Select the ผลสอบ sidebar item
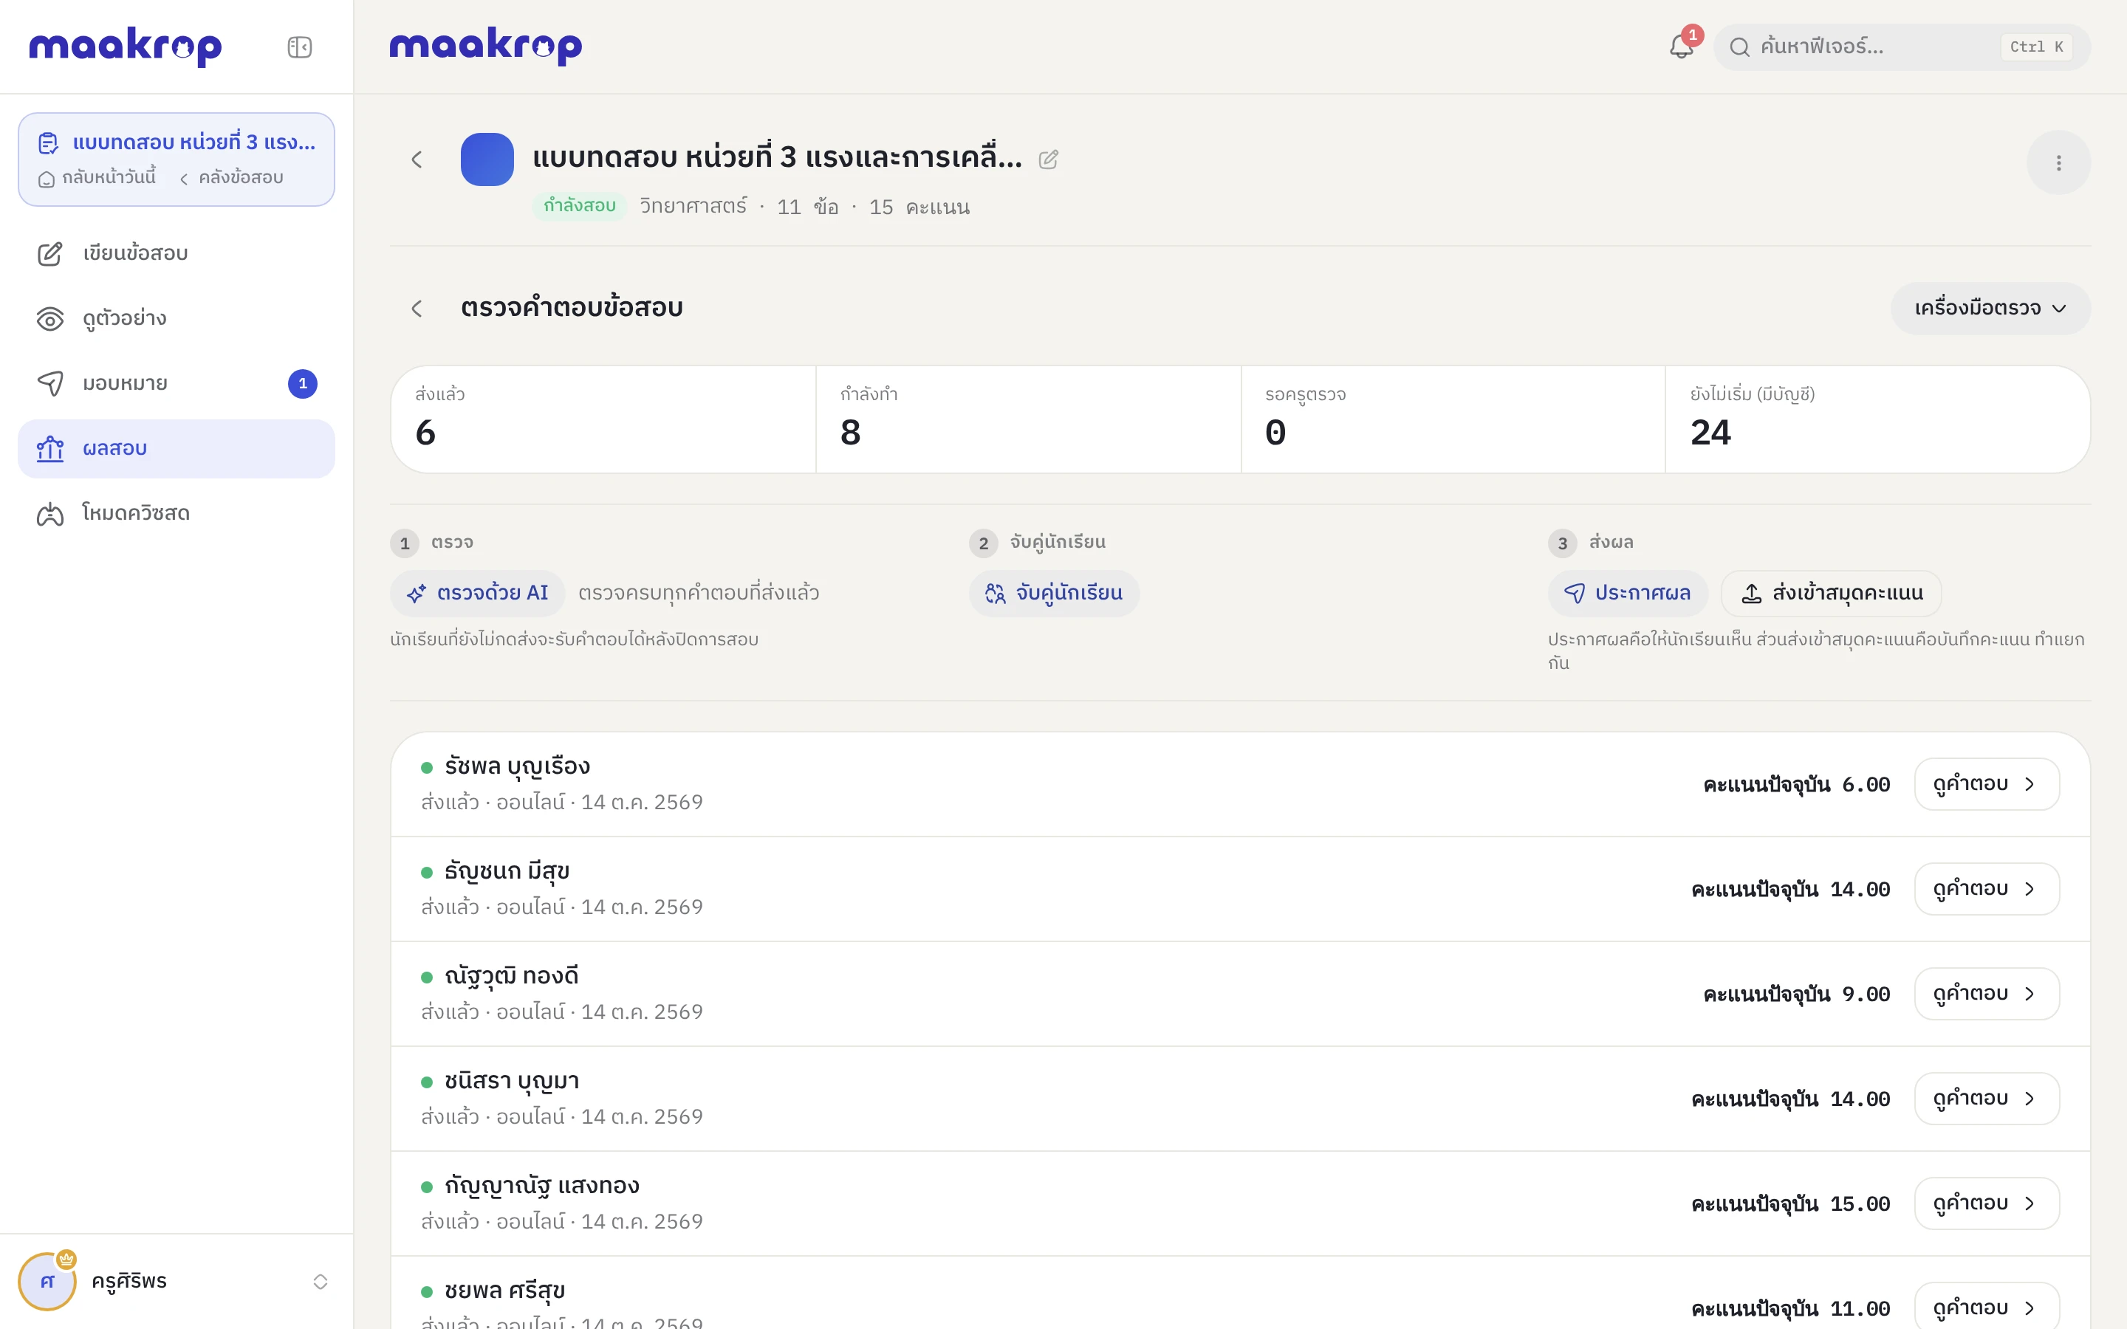 pos(176,448)
